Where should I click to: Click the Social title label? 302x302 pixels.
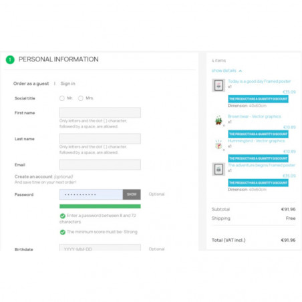pos(25,98)
